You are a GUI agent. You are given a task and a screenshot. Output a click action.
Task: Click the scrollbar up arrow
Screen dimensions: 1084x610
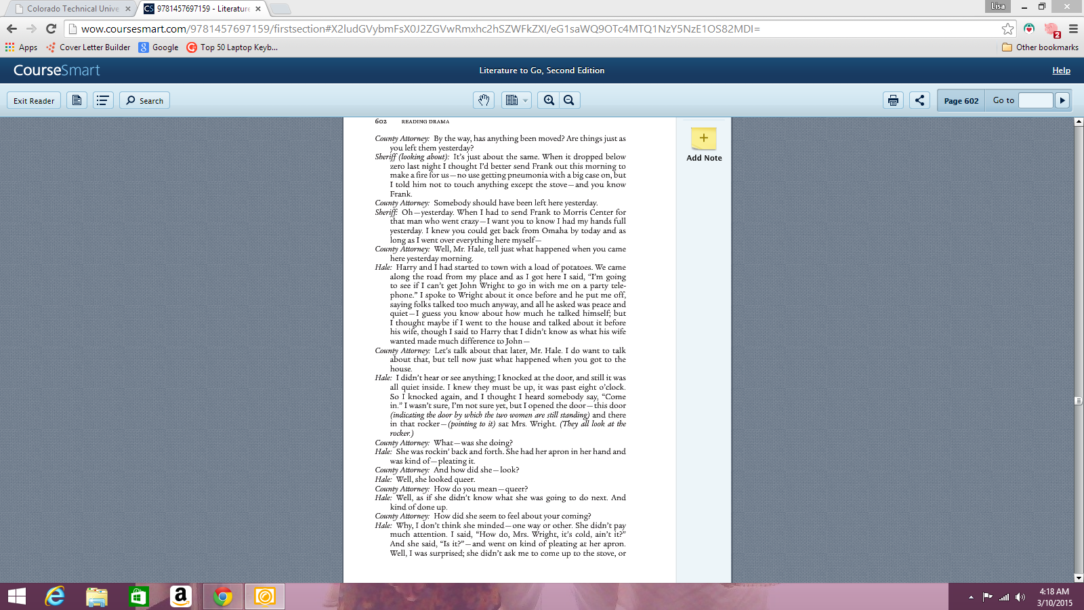[1079, 122]
